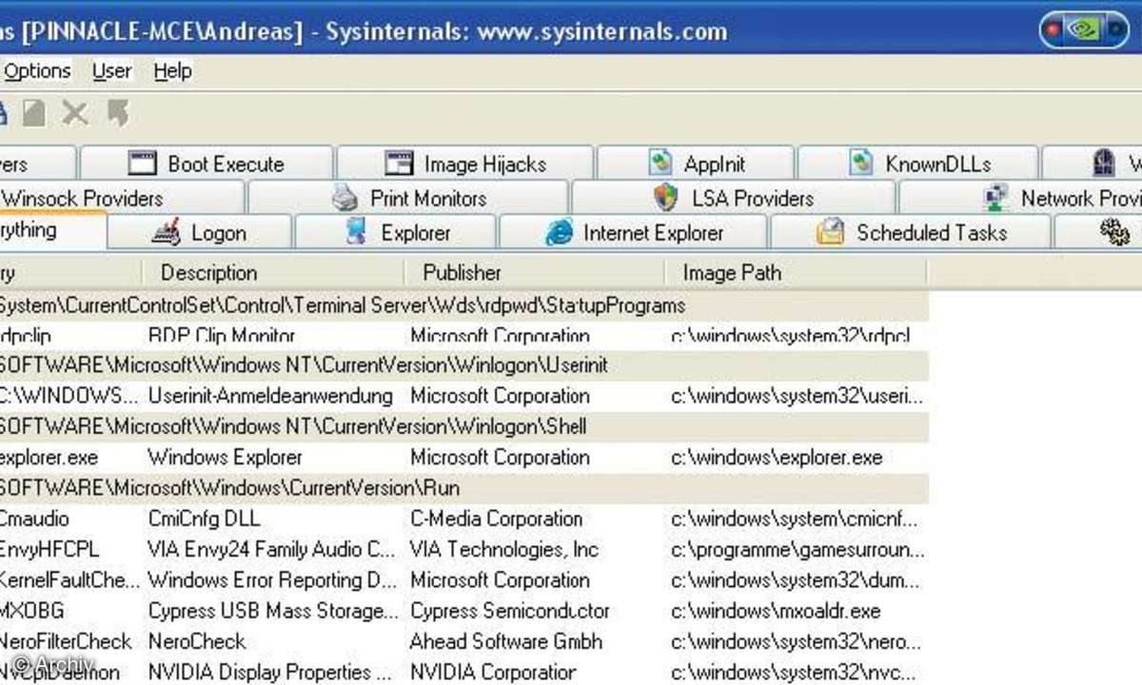Select the EnvyHFCPL entry
This screenshot has height=685, width=1142.
[x=49, y=550]
